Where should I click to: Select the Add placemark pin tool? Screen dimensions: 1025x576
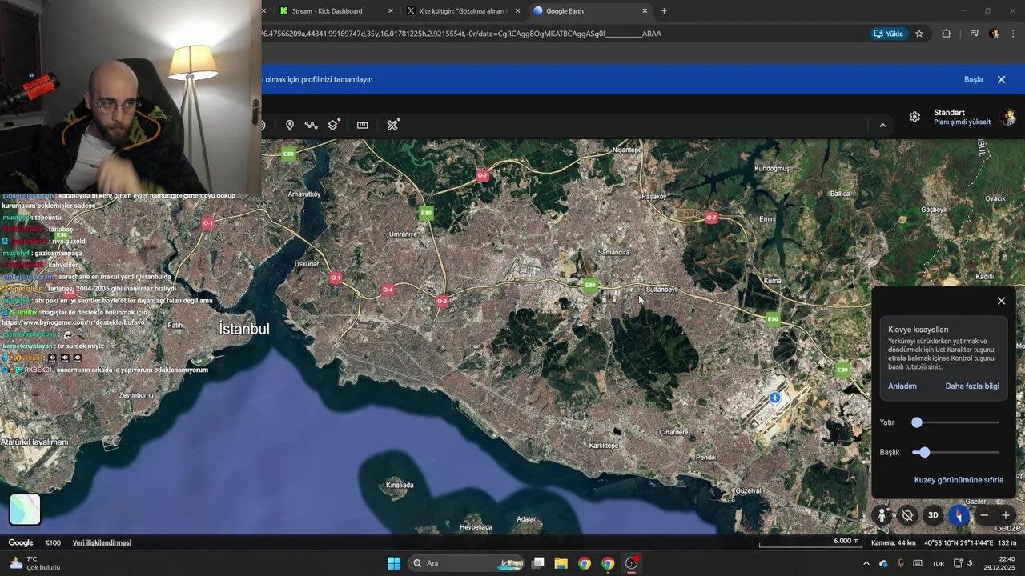coord(290,126)
